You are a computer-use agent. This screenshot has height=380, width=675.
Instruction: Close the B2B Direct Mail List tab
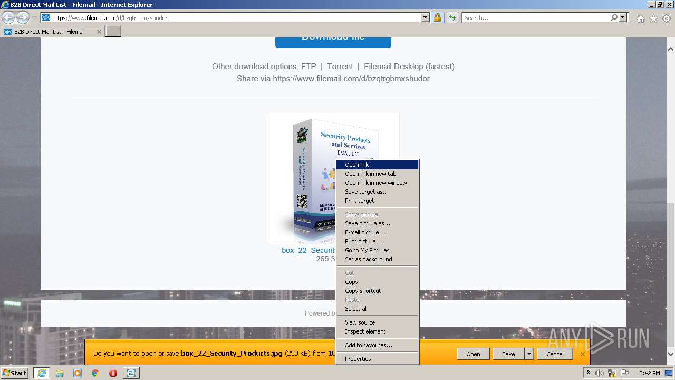point(99,32)
